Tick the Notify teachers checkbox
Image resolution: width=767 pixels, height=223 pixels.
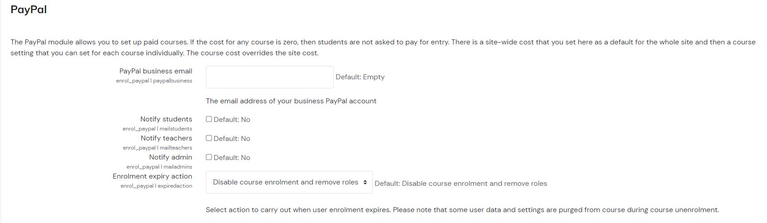tap(209, 138)
